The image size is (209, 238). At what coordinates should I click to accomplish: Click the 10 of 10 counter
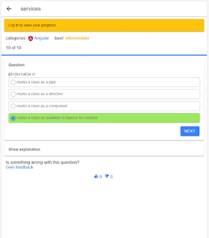point(13,48)
